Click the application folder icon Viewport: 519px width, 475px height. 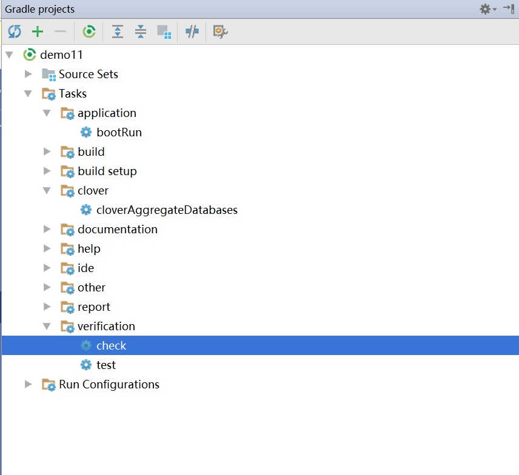(x=67, y=113)
